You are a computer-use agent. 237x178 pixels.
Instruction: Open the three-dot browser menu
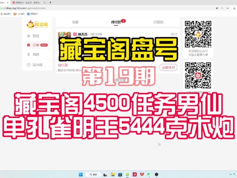[222, 8]
